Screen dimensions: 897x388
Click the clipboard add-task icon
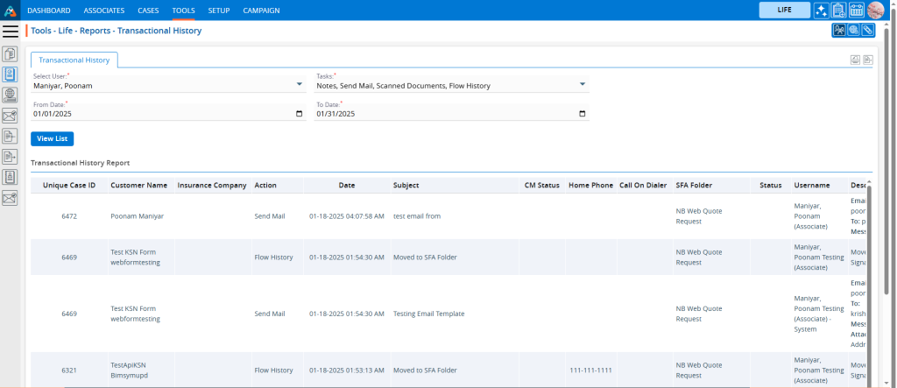pos(839,11)
